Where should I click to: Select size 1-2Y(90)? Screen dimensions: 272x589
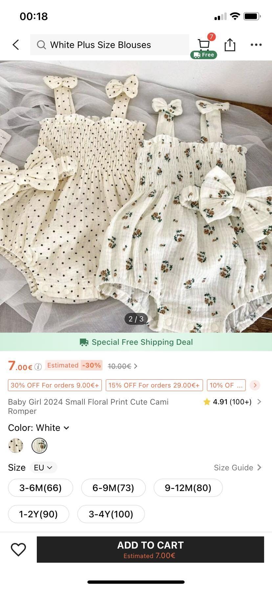tap(38, 514)
